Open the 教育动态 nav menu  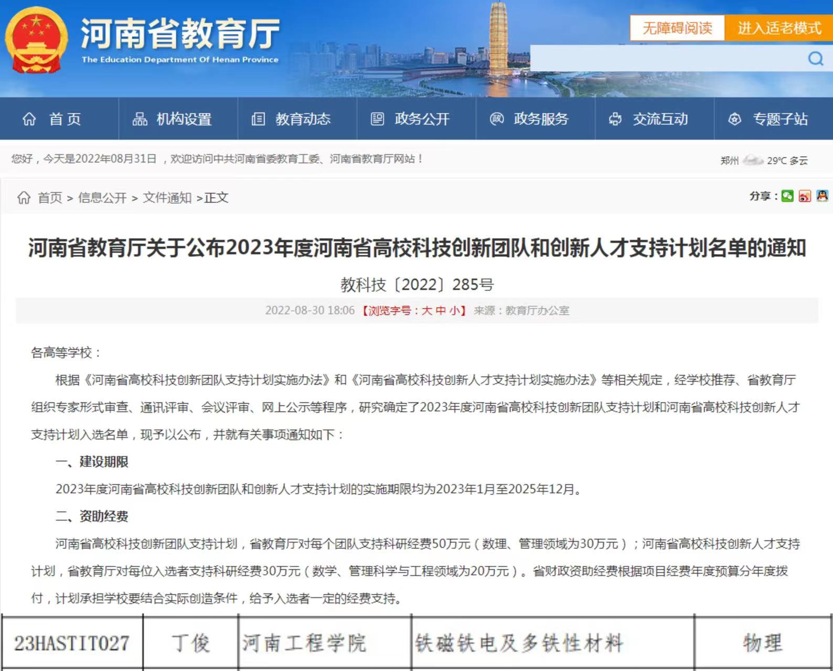297,119
